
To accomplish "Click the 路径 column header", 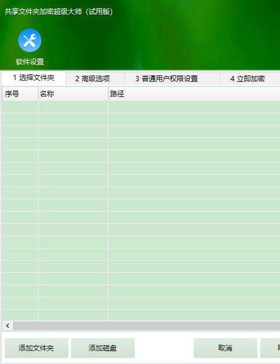I will click(x=194, y=94).
